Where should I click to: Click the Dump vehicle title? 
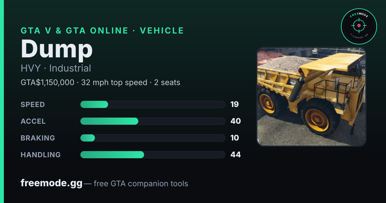click(57, 49)
